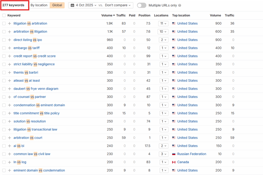Check the select-all checkbox in the Keyword header
Screen dimensions: 263x175
point(4,15)
